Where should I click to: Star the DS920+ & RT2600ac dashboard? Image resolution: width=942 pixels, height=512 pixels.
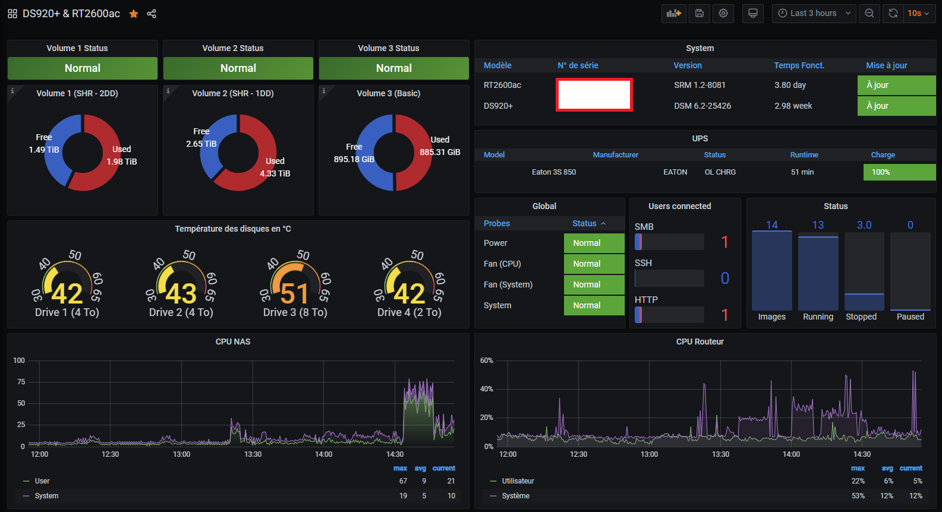click(134, 14)
